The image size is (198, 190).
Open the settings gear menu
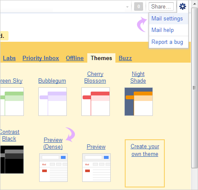[183, 6]
